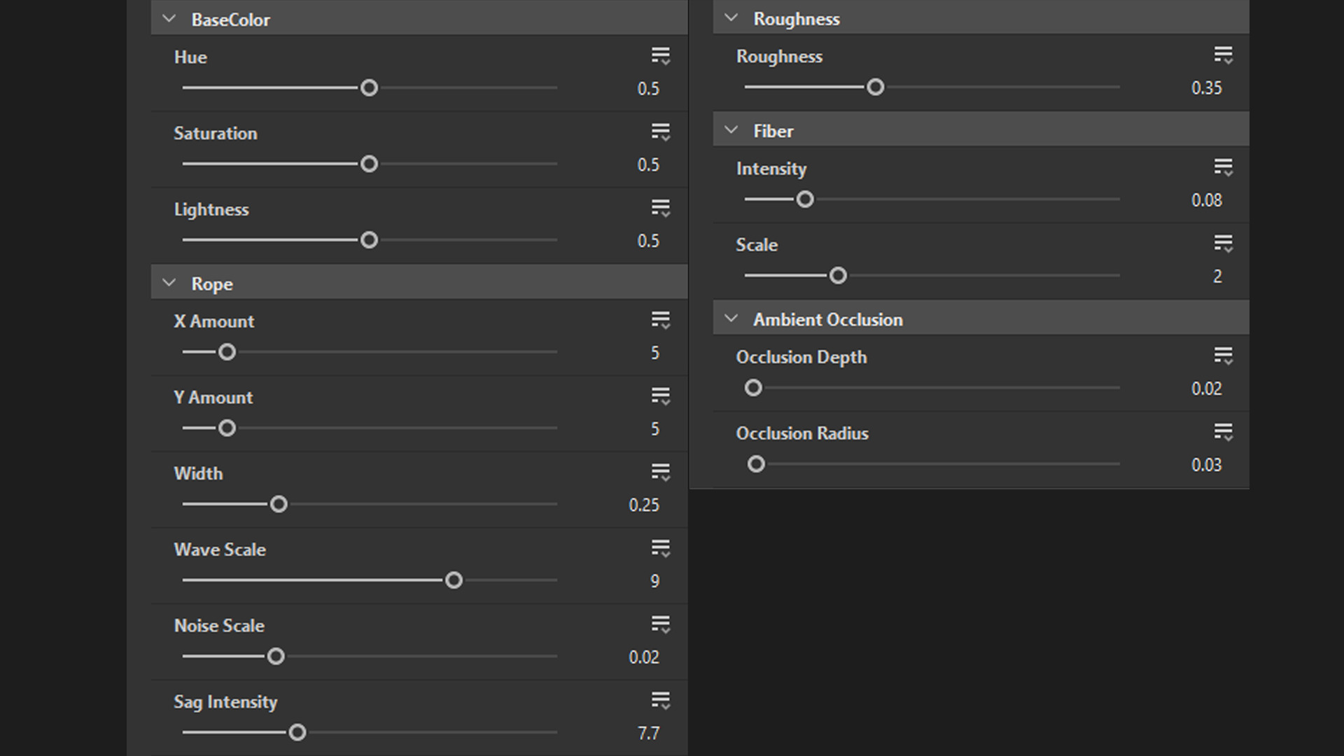Open the X Amount parameter options menu icon
1344x756 pixels.
point(660,320)
